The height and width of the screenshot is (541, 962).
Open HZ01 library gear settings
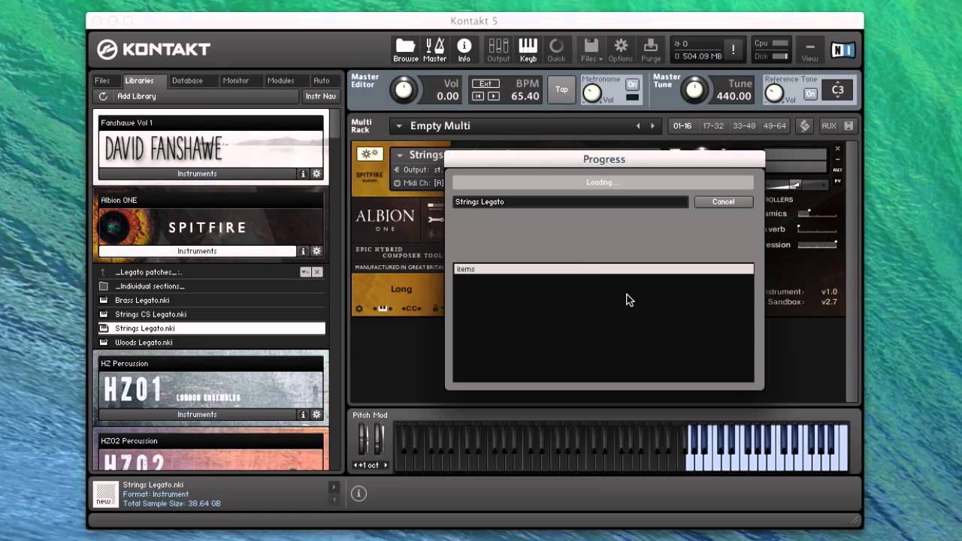(x=316, y=414)
